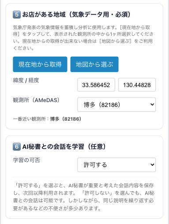
Task: Click the 一番近い観測所 label text
Action: click(x=29, y=119)
